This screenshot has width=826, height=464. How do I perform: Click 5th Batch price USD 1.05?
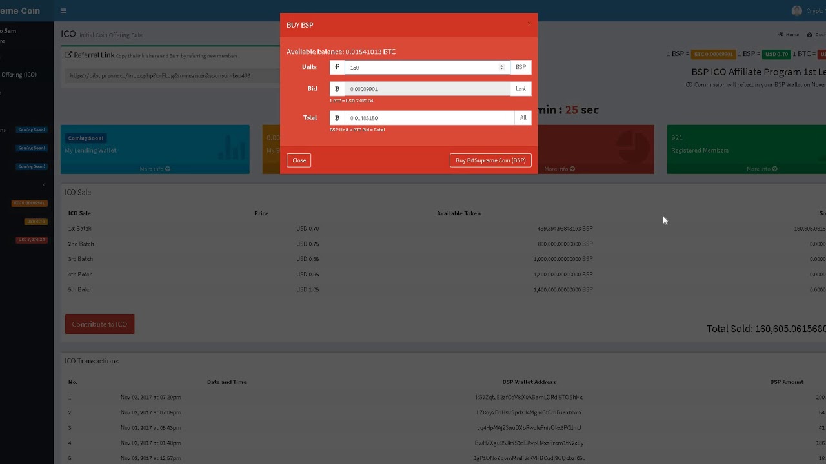coord(308,289)
